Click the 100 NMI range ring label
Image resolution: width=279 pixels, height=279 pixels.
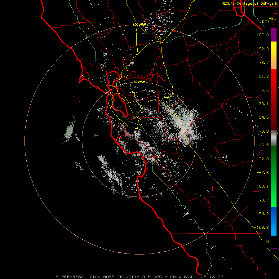(x=139, y=24)
